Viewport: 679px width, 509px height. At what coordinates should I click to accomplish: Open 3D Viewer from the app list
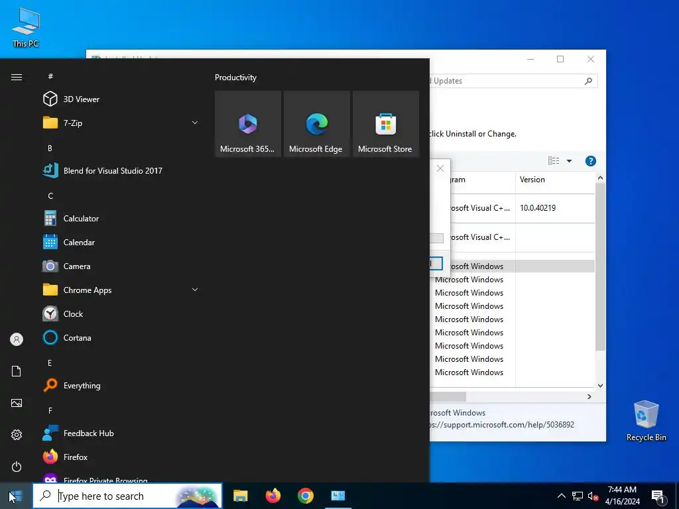tap(121, 99)
